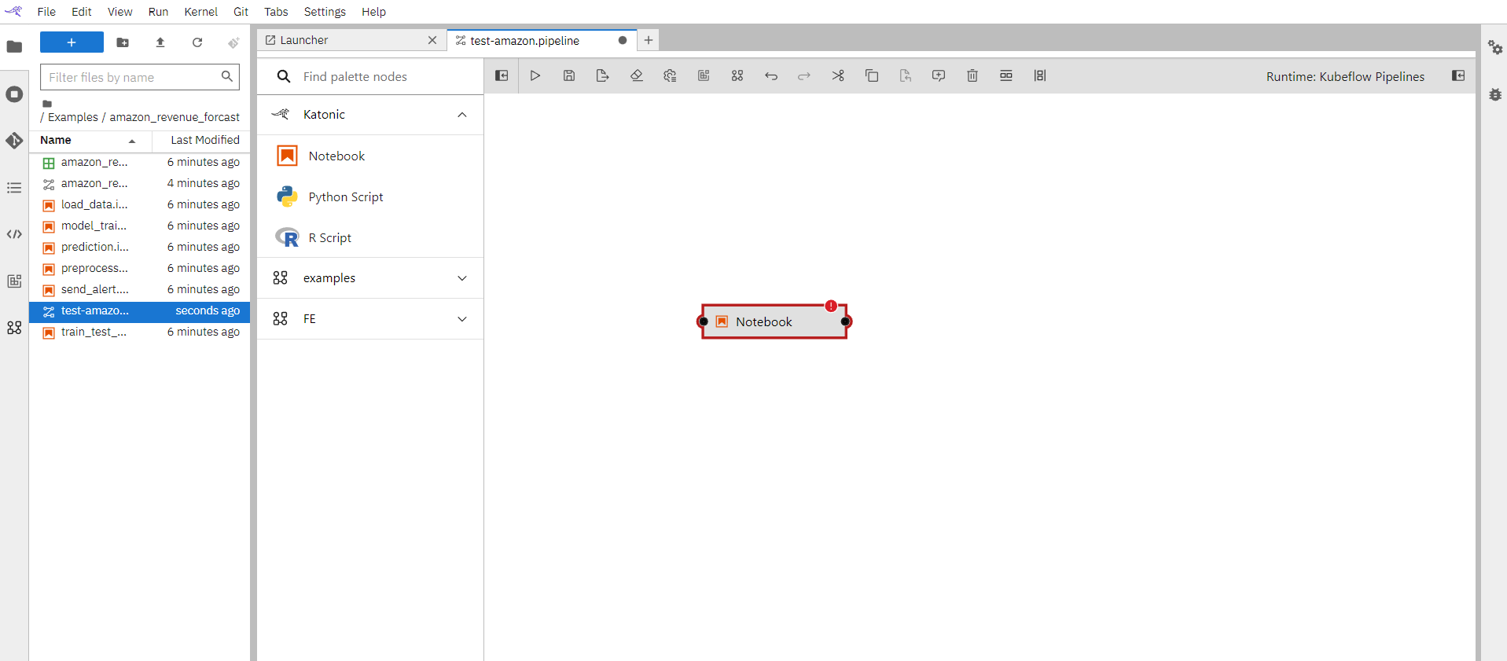Delete the selected node with the trash icon
Image resolution: width=1507 pixels, height=661 pixels.
972,75
